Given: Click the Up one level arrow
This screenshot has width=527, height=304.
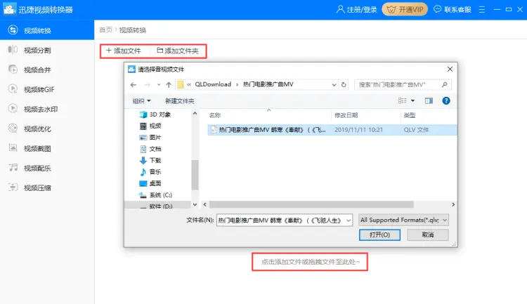Looking at the screenshot, I should (x=169, y=85).
